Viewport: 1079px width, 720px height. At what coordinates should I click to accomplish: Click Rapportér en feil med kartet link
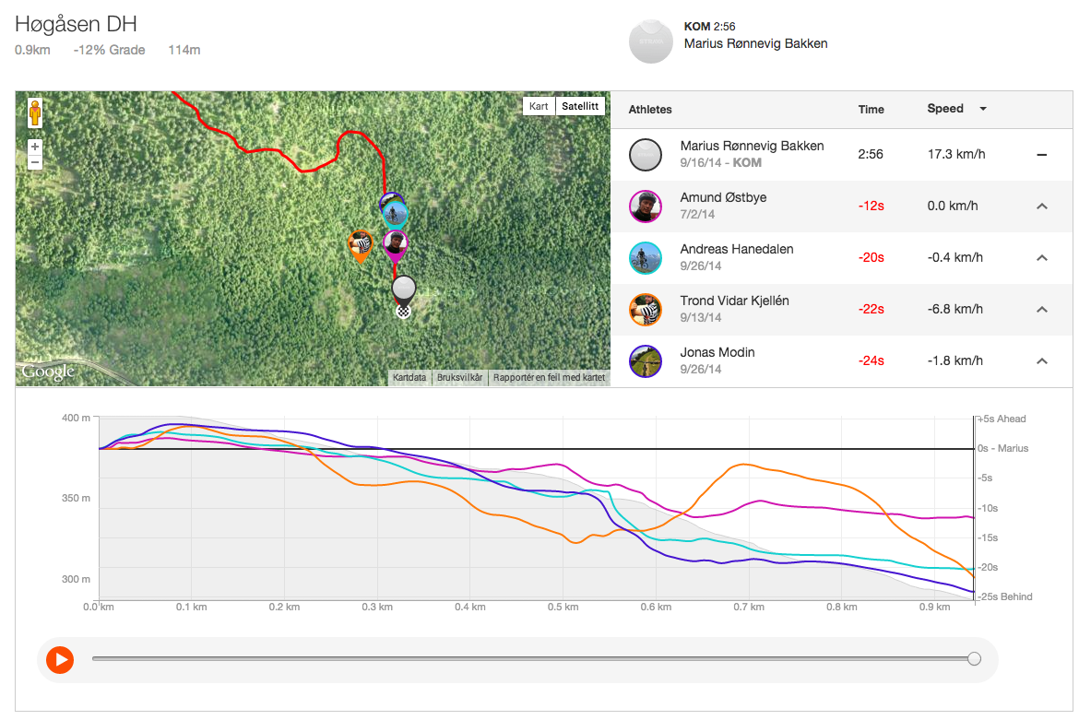pyautogui.click(x=549, y=378)
